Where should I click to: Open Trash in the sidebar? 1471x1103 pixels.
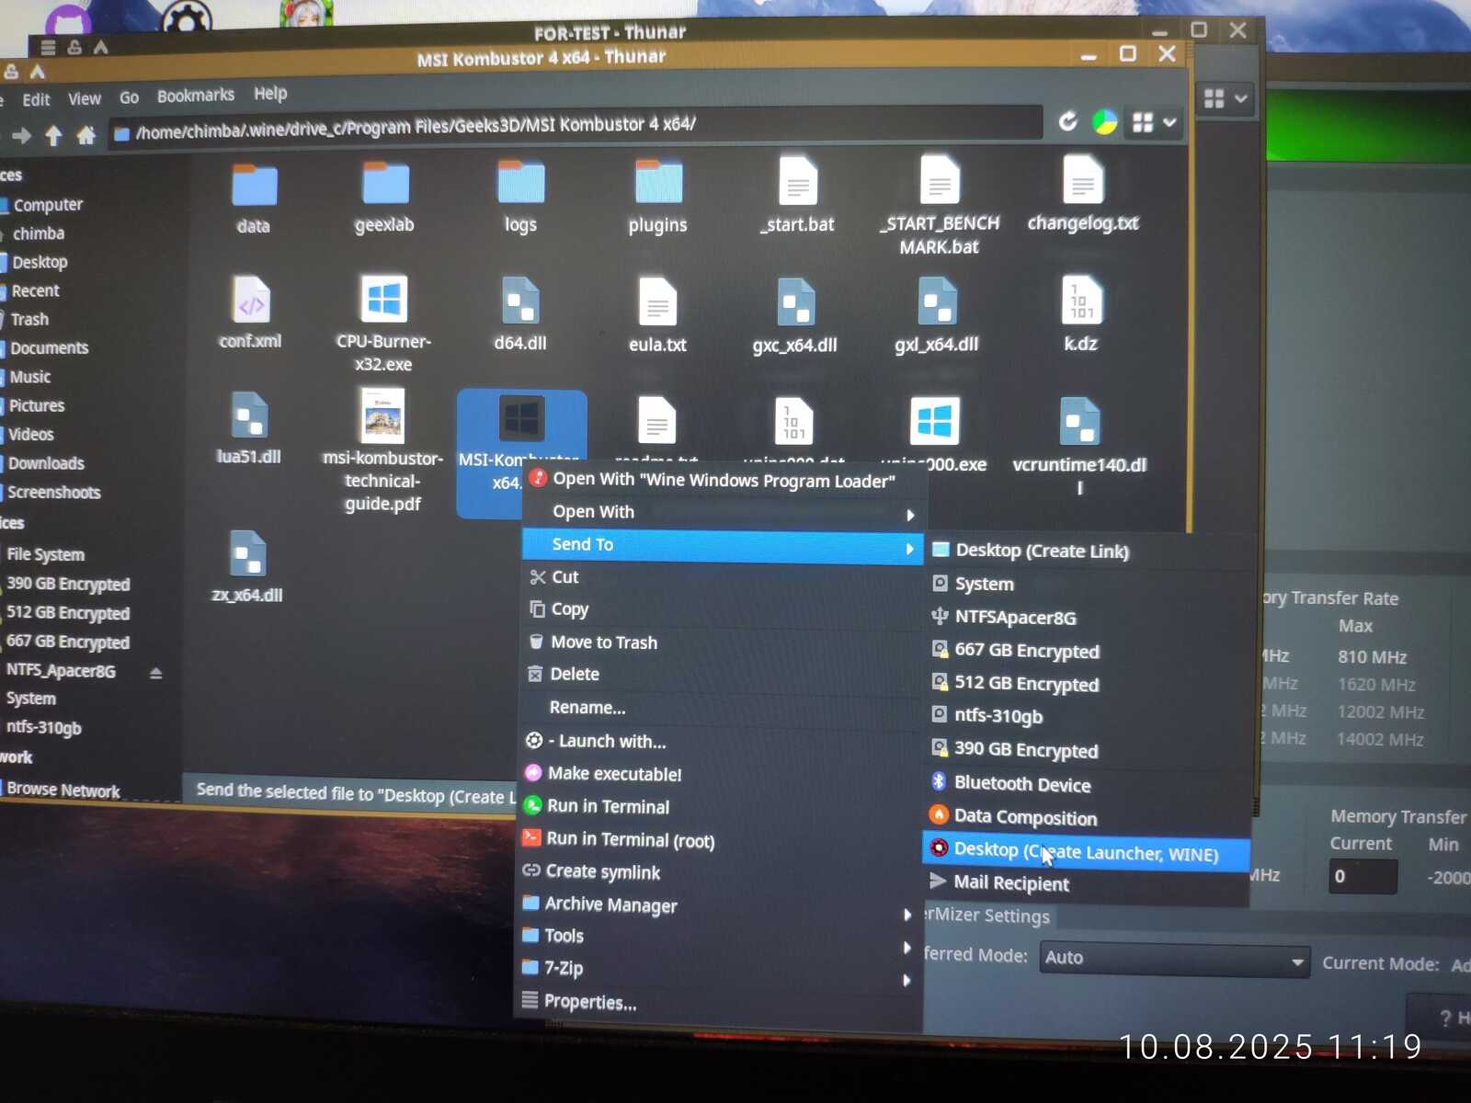[29, 320]
